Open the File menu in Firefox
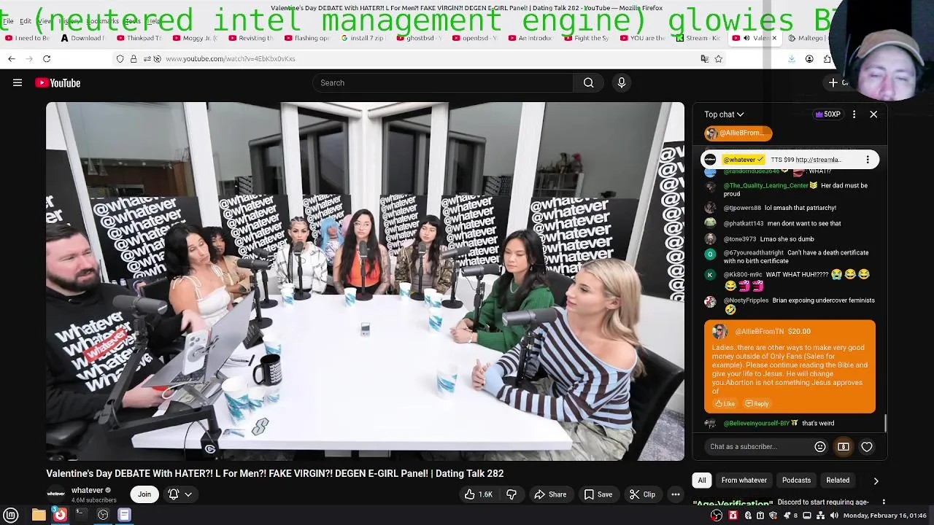Screen dimensions: 934x525 [x=8, y=21]
